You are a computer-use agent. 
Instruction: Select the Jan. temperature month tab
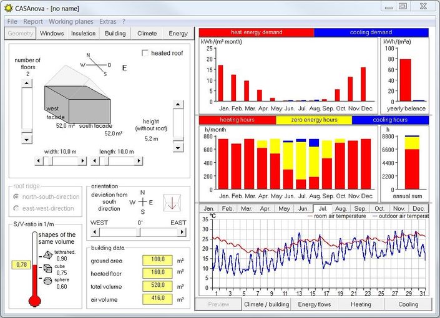point(209,208)
